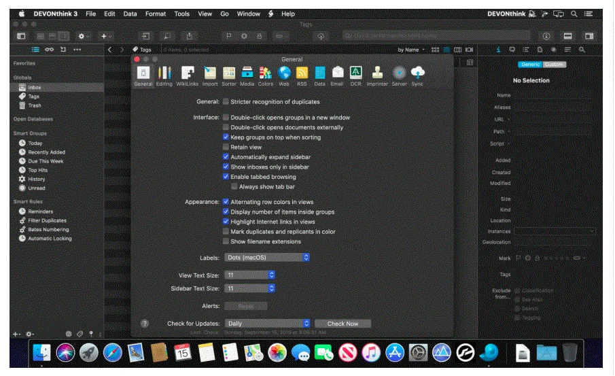Enable Double-click opens groups in new window
Viewport: 615px width, 376px height.
pos(226,118)
